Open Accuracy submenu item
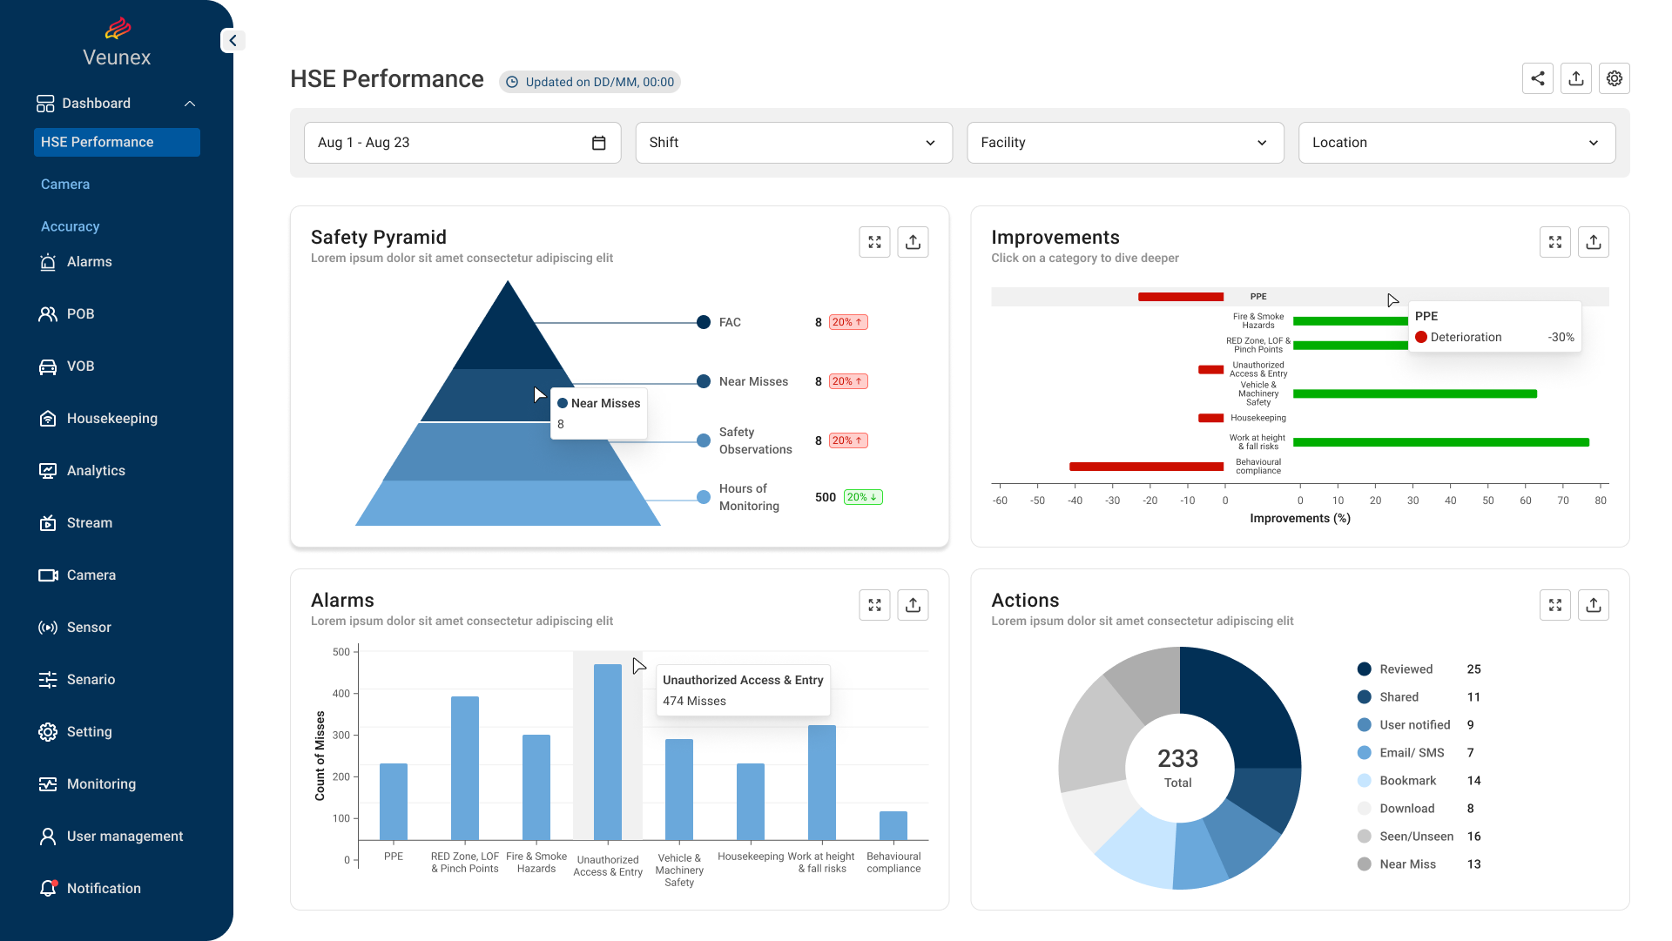The height and width of the screenshot is (941, 1672). [x=70, y=226]
